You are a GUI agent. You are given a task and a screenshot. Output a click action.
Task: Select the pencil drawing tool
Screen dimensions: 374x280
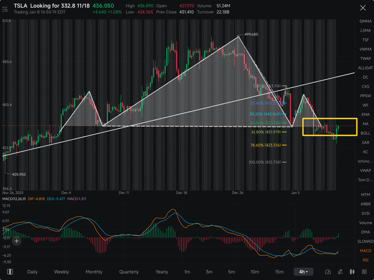tap(340, 272)
